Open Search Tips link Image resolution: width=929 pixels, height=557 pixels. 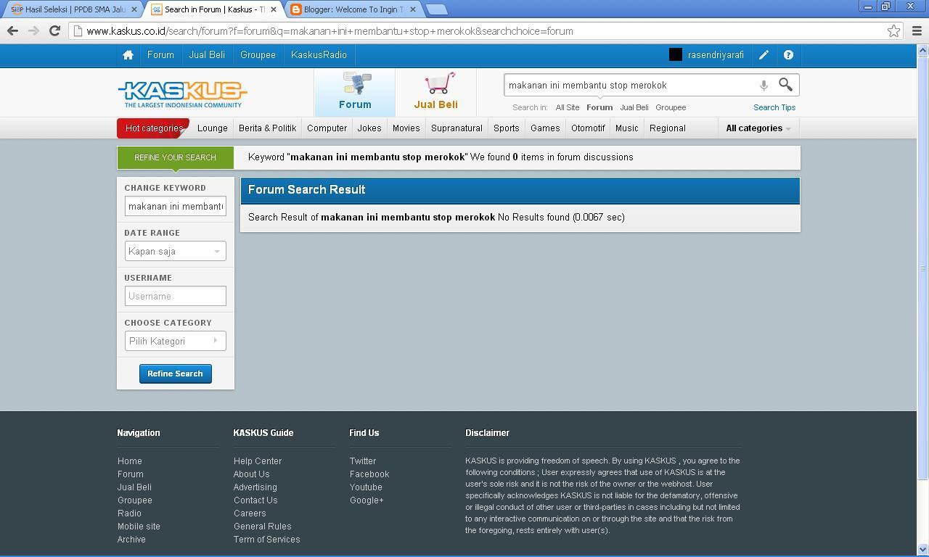tap(774, 107)
